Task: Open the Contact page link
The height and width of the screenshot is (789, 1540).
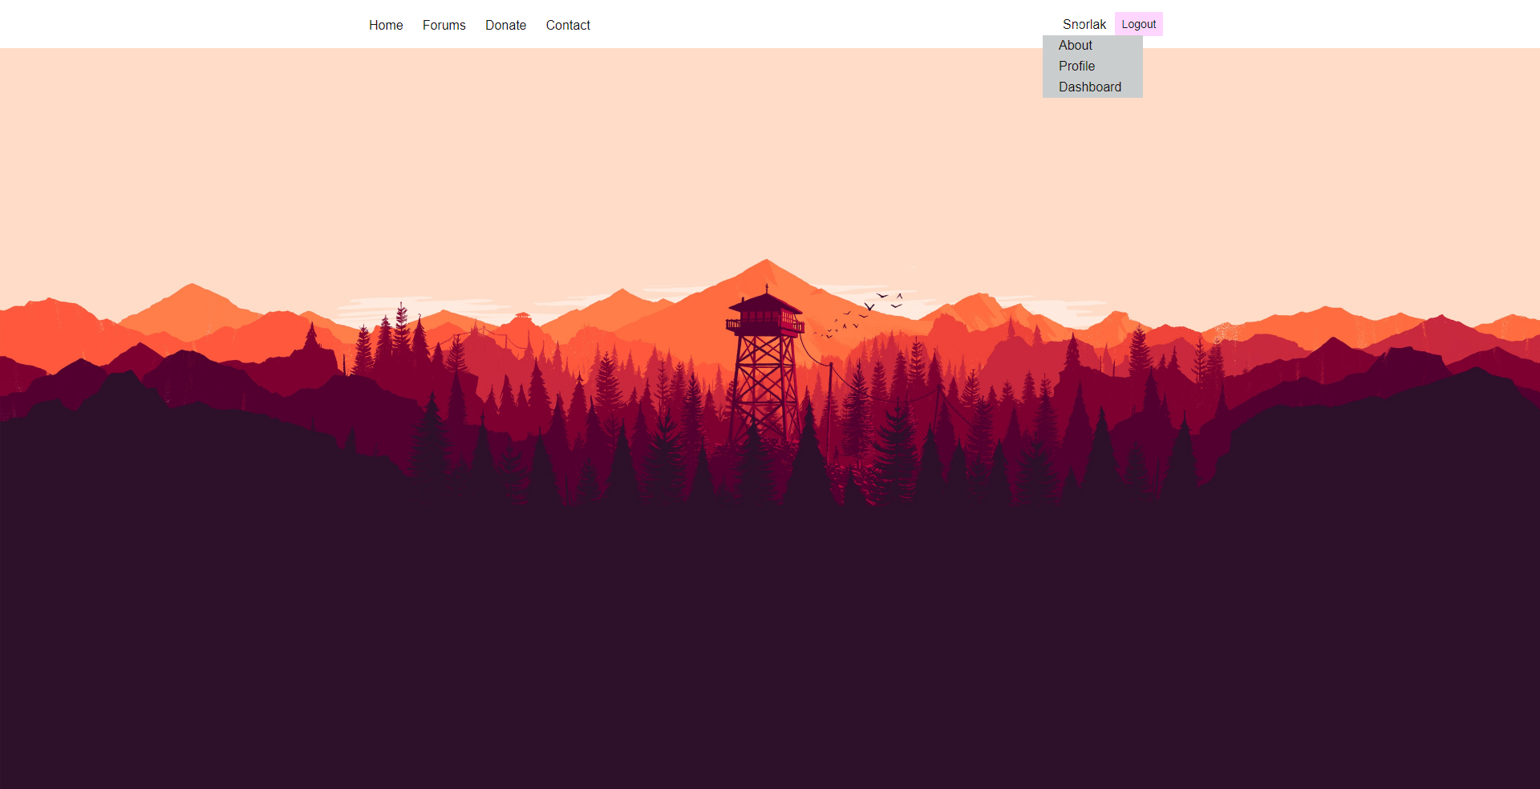Action: [x=568, y=25]
